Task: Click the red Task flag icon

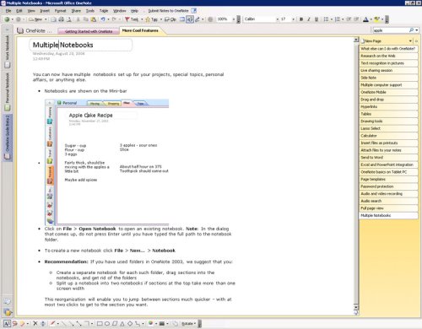Action: click(127, 19)
